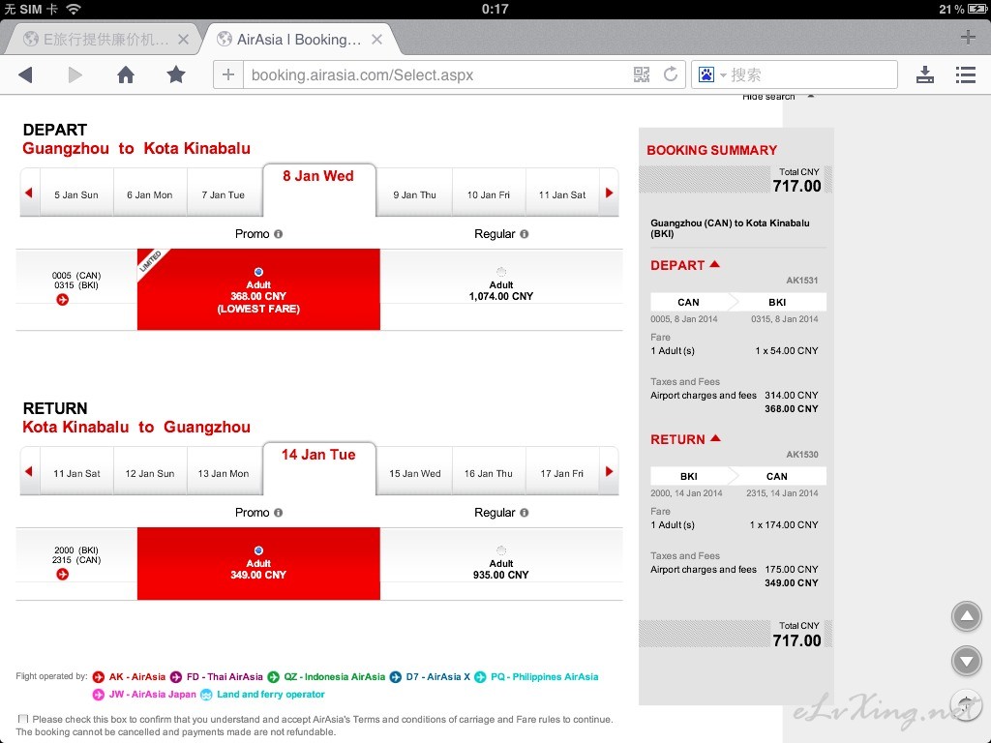991x743 pixels.
Task: Go back with the browser back arrow
Action: (25, 75)
